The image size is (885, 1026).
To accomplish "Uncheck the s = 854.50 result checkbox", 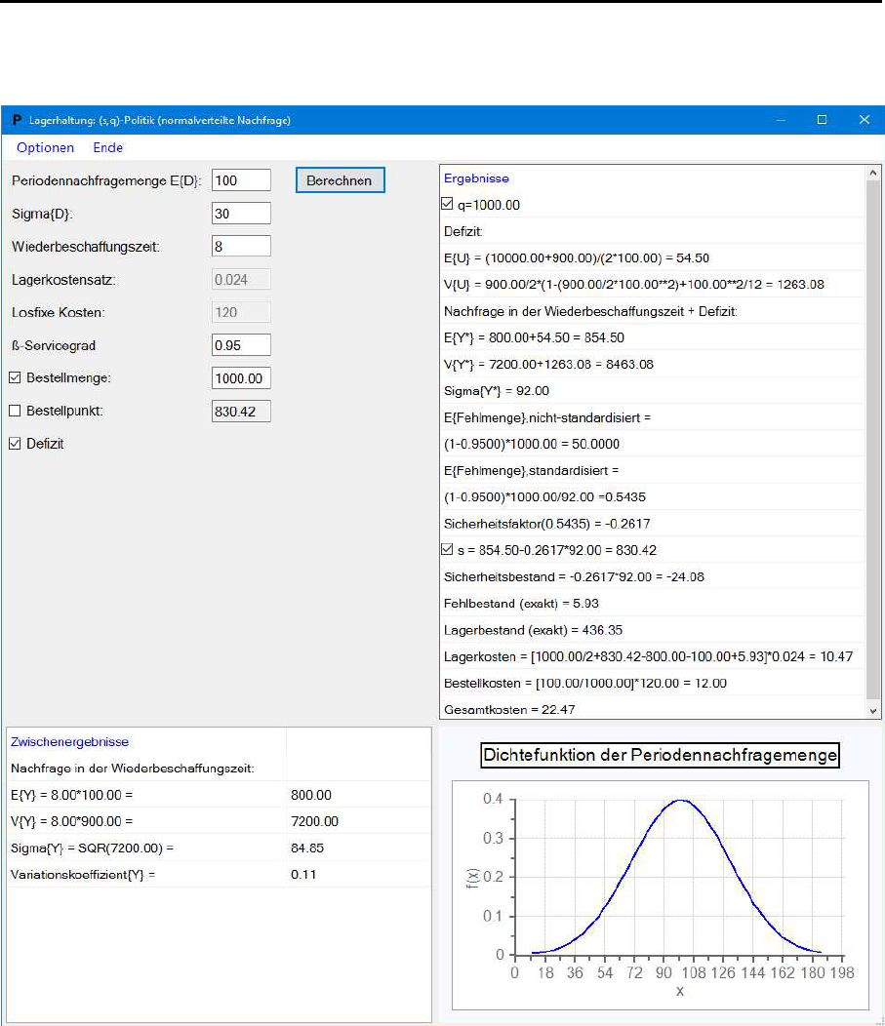I will tap(448, 550).
